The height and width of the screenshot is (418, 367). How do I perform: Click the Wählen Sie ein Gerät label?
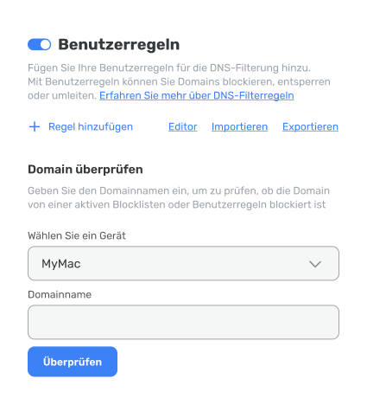77,235
